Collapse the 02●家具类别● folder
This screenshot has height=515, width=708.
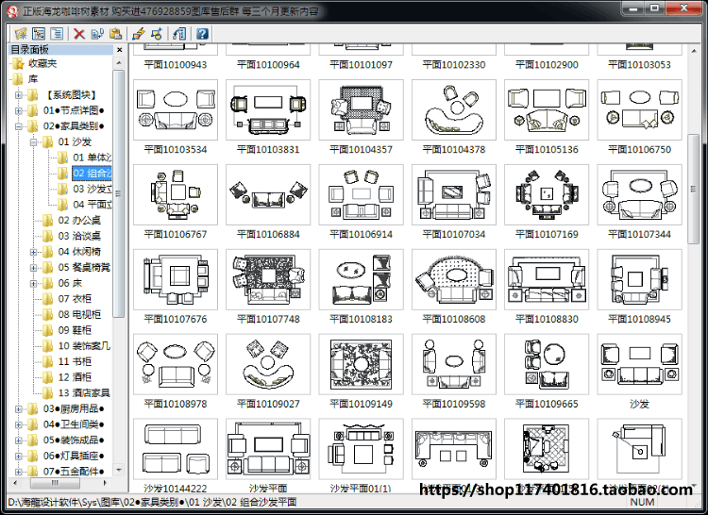coord(19,126)
